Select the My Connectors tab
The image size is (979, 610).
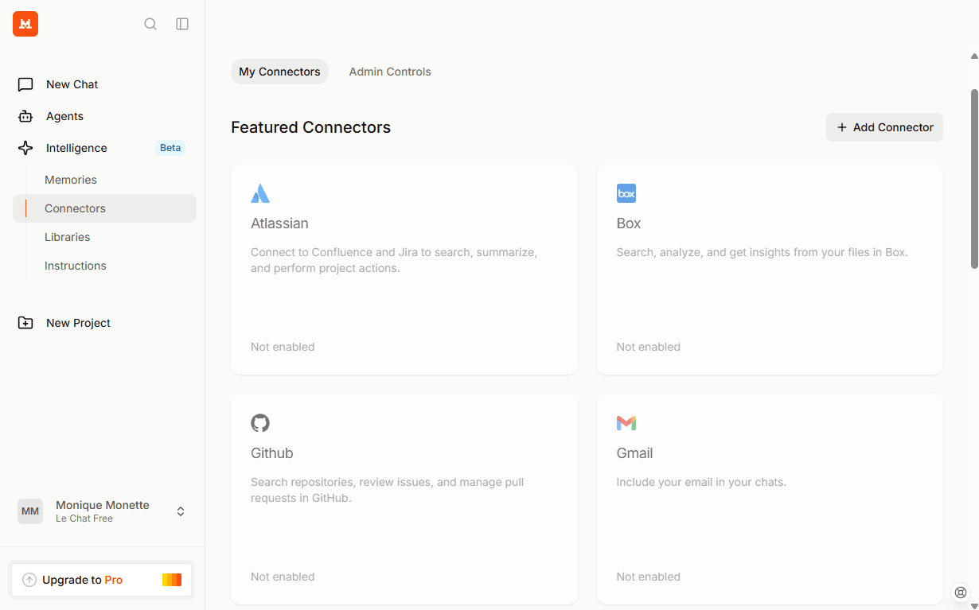[279, 72]
